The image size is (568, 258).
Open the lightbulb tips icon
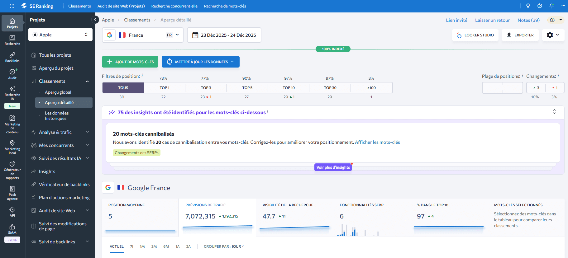tap(528, 6)
